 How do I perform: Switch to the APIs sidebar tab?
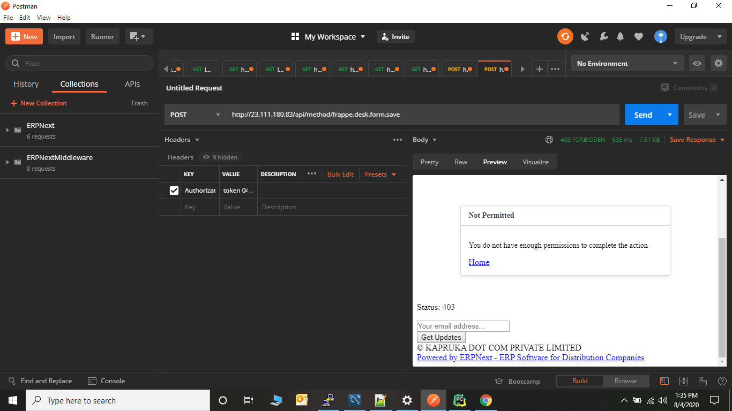132,84
